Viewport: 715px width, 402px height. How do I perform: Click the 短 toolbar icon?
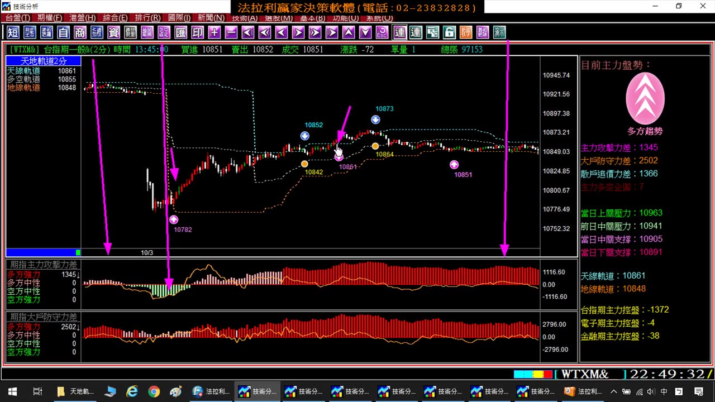(x=13, y=32)
